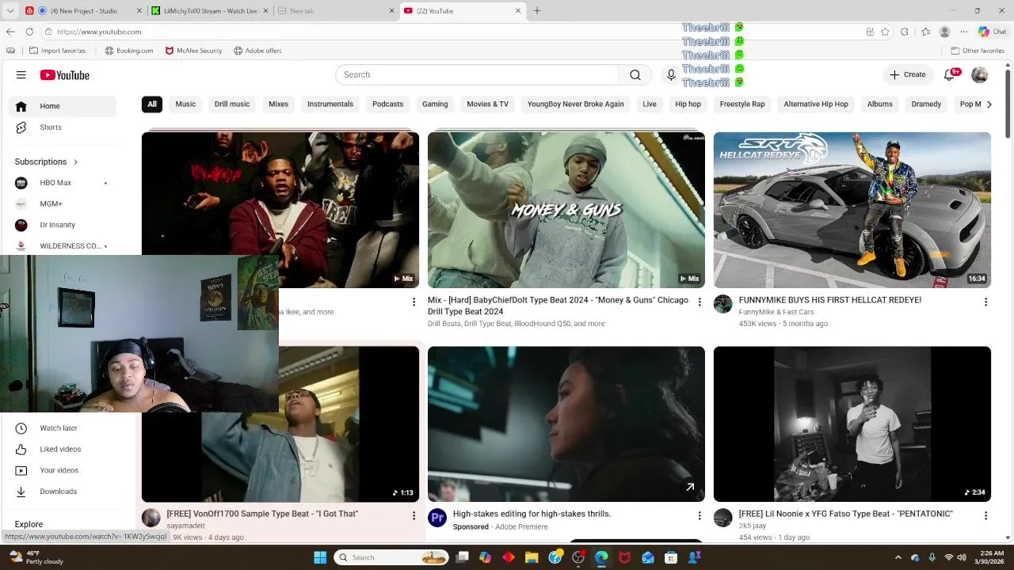
Task: Open WILDERNESS CO... subscription channel
Action: click(x=63, y=246)
